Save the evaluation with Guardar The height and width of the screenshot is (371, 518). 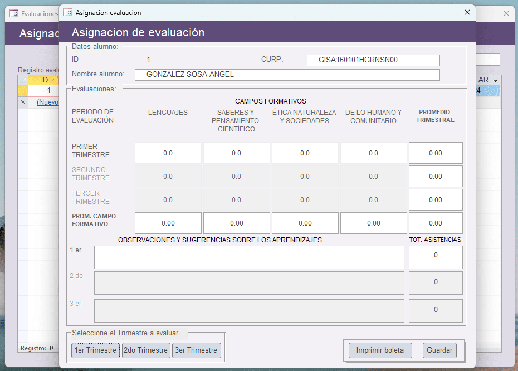coord(439,350)
